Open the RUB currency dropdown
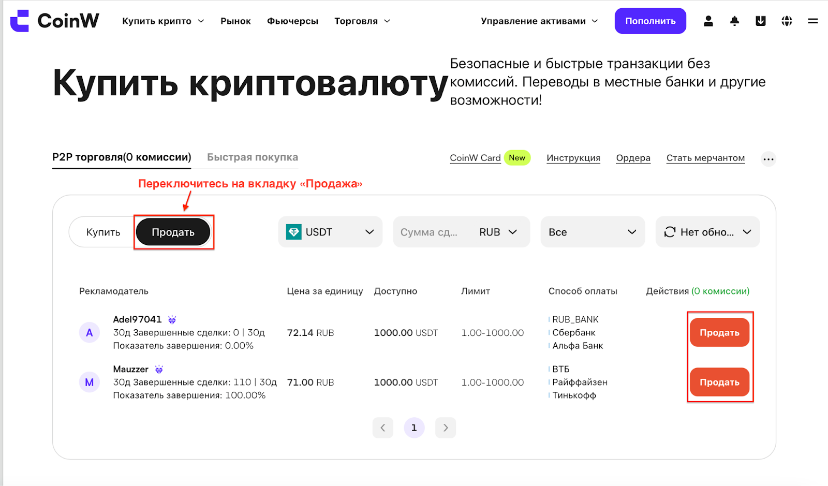The image size is (828, 486). coord(498,232)
